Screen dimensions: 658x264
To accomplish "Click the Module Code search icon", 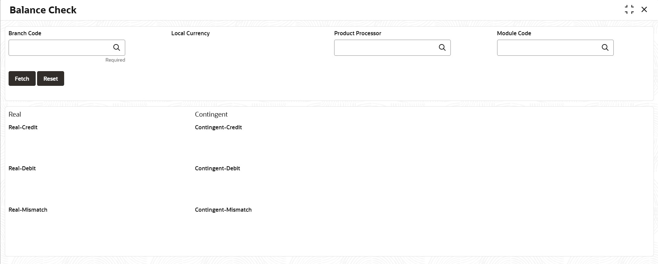I will pos(605,48).
